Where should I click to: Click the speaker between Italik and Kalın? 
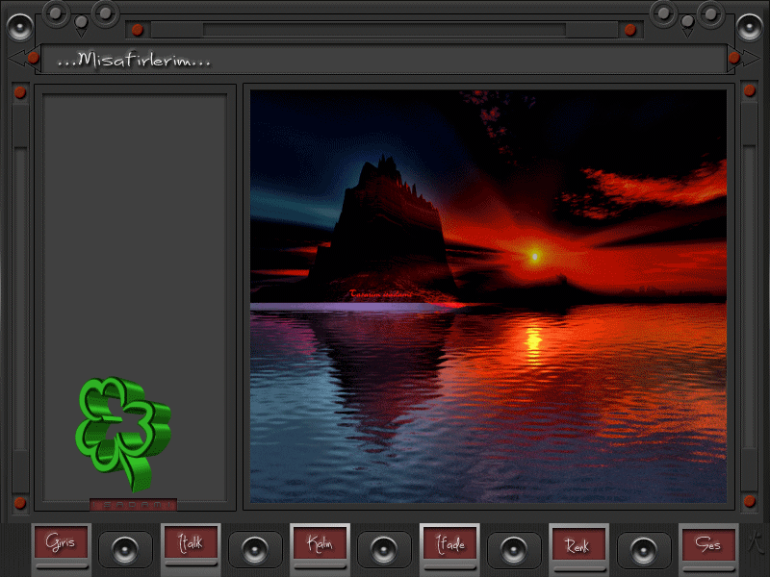pyautogui.click(x=255, y=550)
